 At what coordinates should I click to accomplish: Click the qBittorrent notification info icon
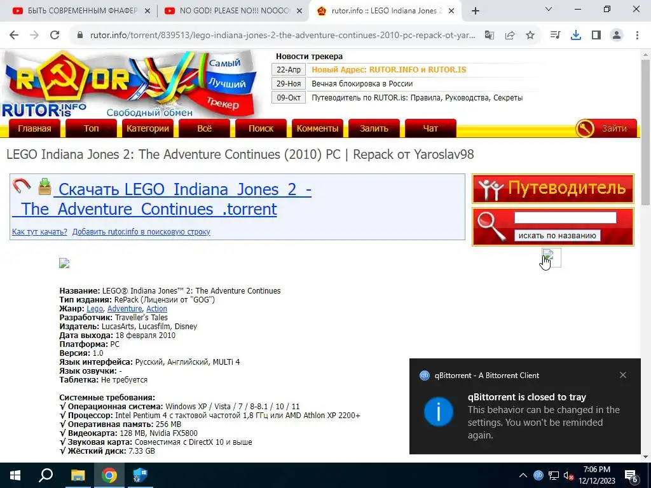point(439,412)
